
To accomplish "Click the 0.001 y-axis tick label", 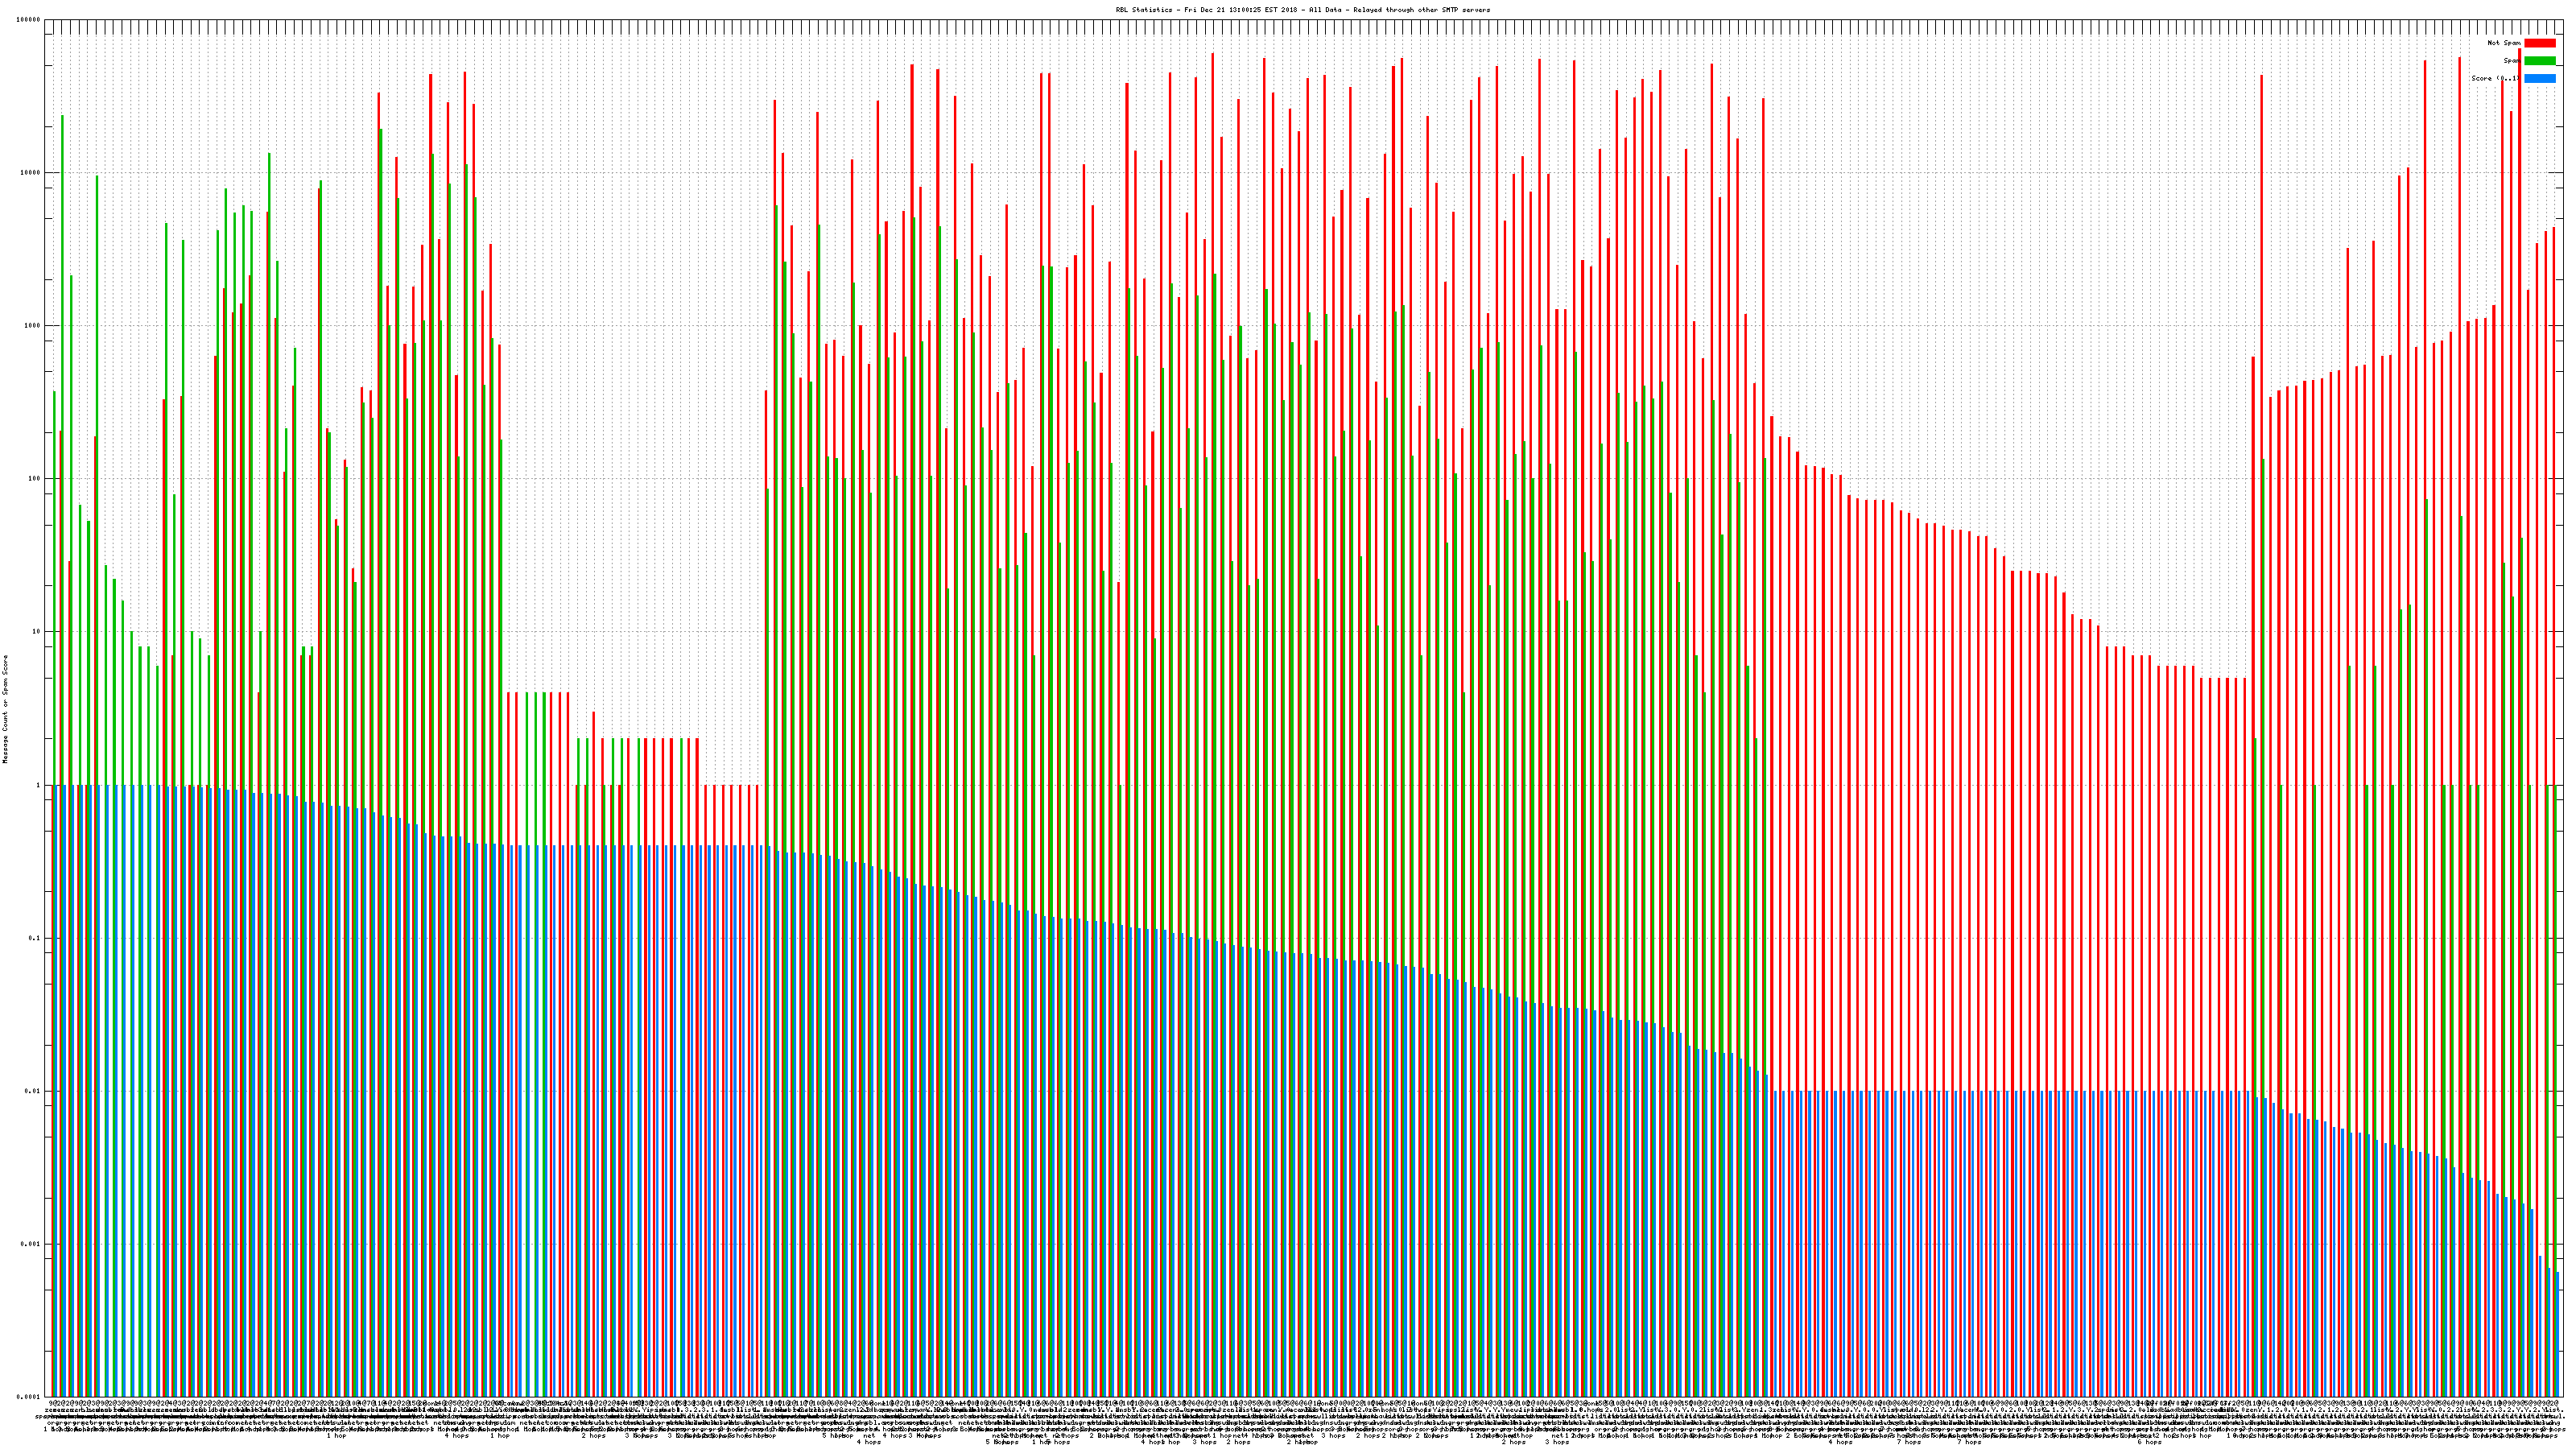I will point(31,1244).
